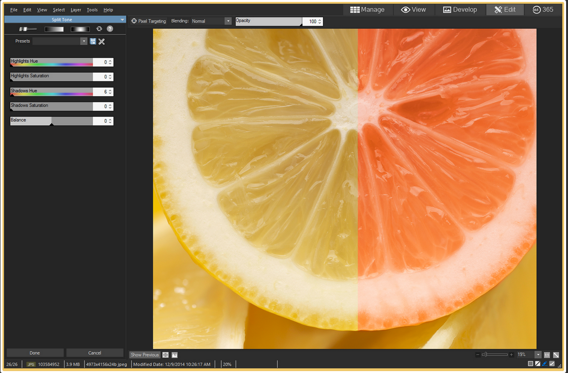Switch to Edit mode tab
This screenshot has width=568, height=373.
tap(505, 10)
